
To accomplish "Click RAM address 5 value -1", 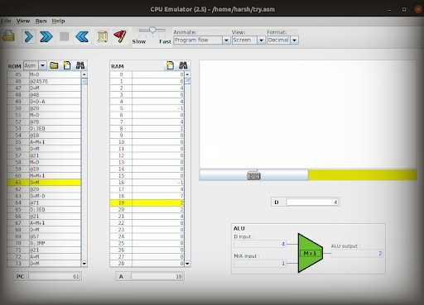I will coord(158,108).
